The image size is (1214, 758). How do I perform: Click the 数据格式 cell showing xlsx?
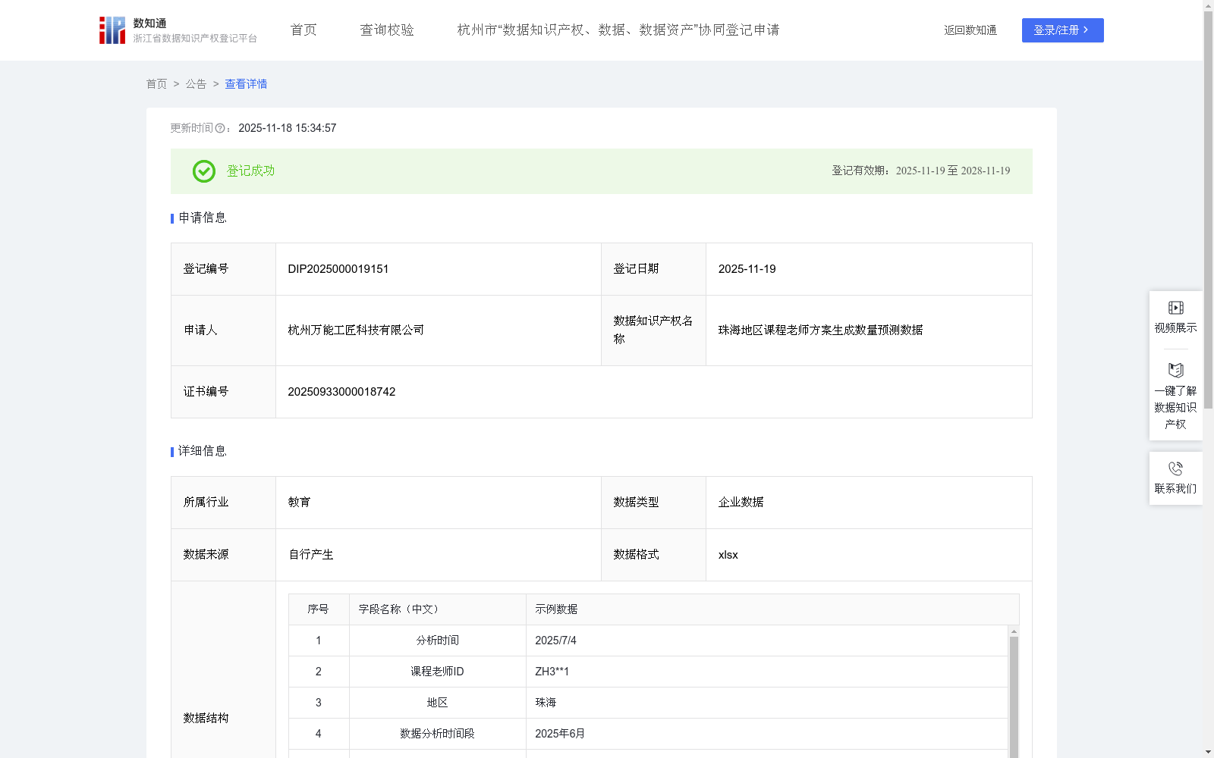click(728, 555)
